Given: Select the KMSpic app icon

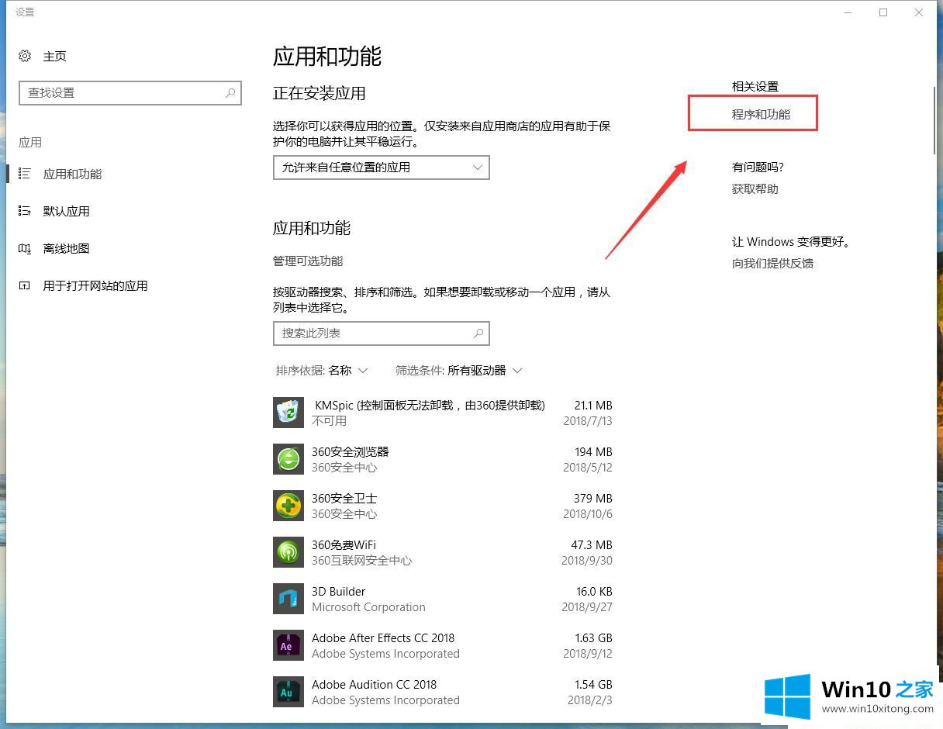Looking at the screenshot, I should point(288,413).
